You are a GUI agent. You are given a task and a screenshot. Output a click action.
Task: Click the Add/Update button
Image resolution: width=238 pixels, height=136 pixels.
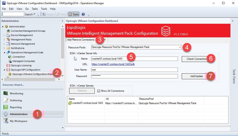(196, 76)
